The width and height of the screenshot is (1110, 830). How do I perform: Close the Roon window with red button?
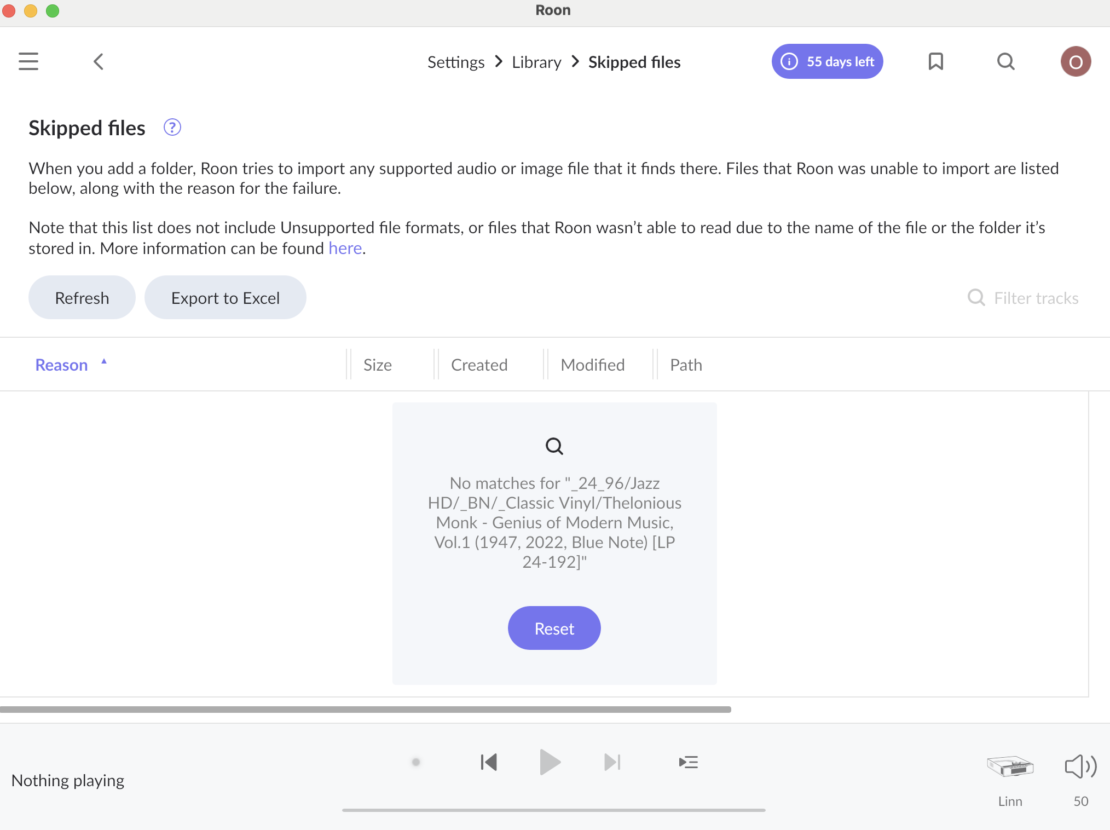coord(9,10)
